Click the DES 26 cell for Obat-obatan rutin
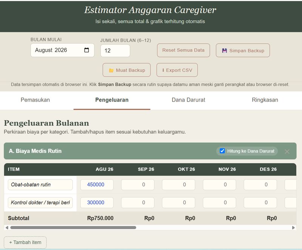This screenshot has height=250, width=302. 260,185
